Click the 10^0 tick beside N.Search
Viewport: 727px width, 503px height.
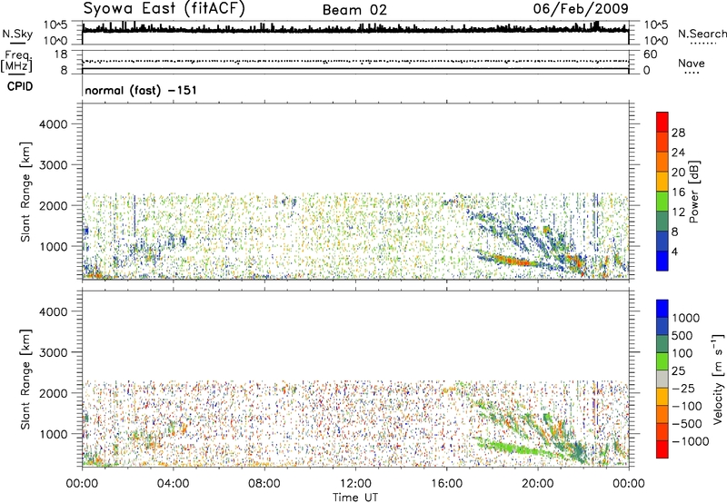point(656,41)
